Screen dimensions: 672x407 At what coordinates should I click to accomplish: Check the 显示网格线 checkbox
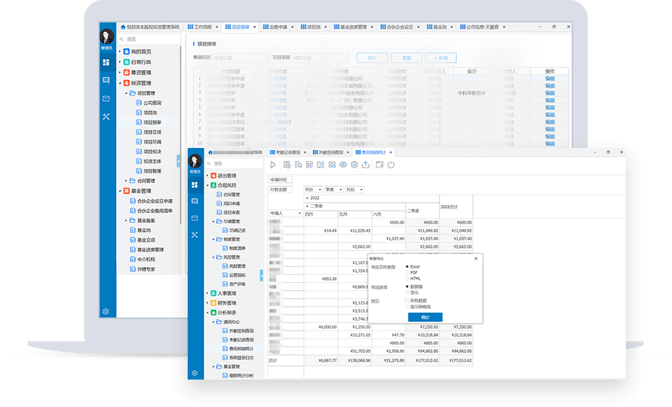pos(407,307)
